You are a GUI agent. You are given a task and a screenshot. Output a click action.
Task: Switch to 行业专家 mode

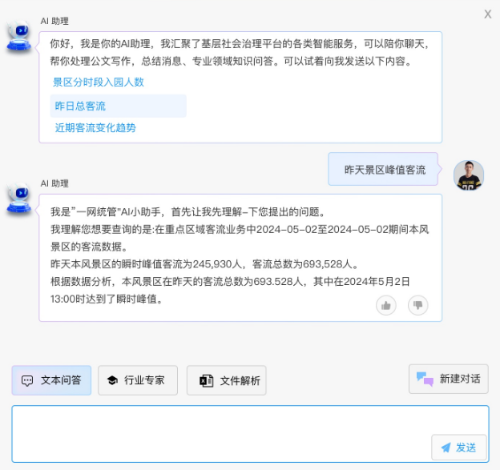(138, 380)
